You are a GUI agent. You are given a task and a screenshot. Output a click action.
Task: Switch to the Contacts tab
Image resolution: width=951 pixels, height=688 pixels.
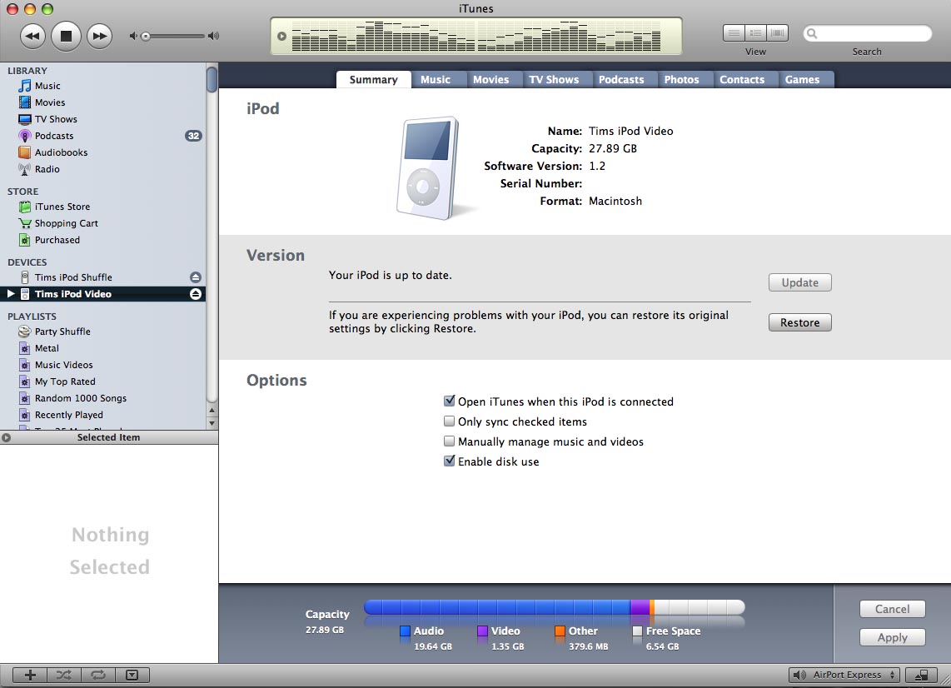(742, 79)
